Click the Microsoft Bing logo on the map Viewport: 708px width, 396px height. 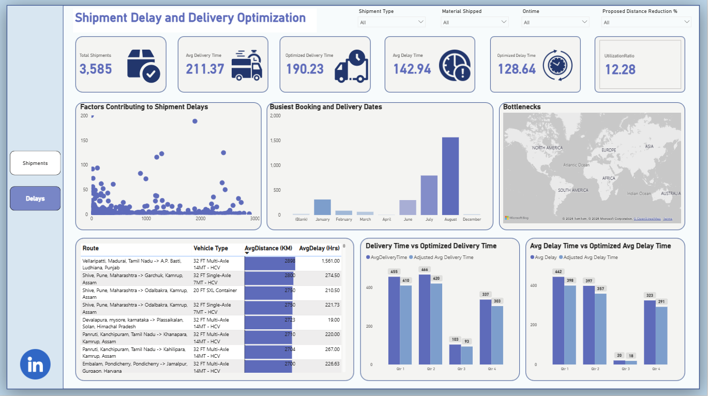(517, 218)
